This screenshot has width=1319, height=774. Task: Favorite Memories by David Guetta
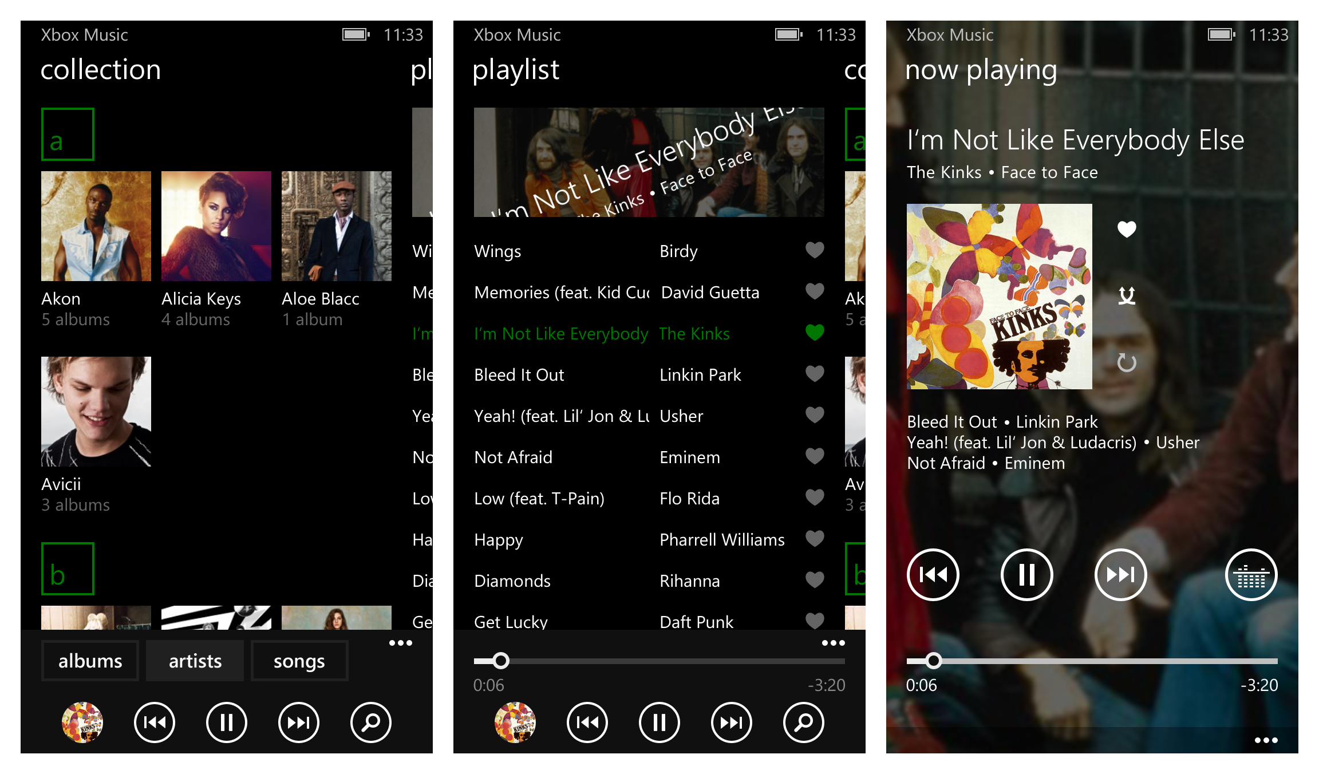click(x=815, y=291)
